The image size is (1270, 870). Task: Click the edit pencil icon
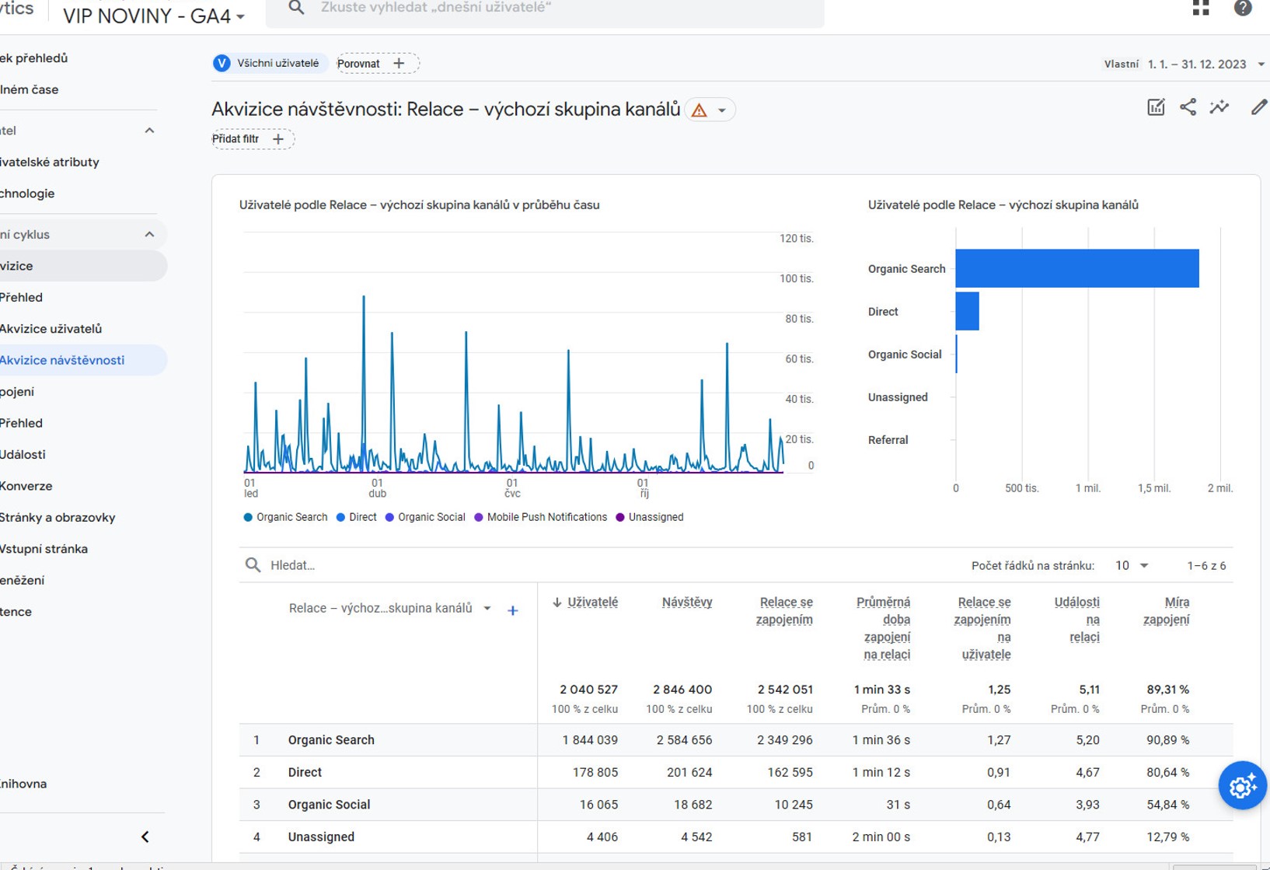[1258, 108]
